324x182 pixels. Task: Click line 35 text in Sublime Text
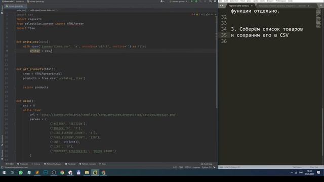pyautogui.click(x=260, y=35)
